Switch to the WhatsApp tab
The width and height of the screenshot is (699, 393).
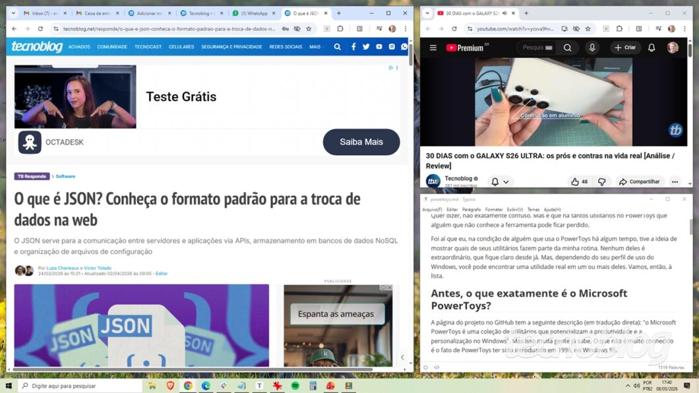pyautogui.click(x=254, y=13)
